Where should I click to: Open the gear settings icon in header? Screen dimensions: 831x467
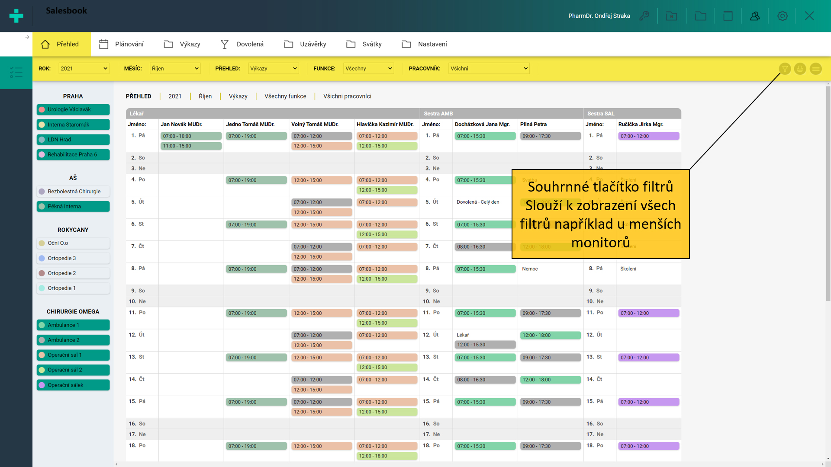click(x=782, y=16)
